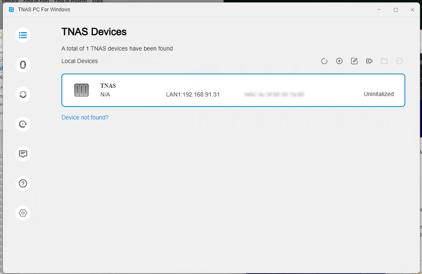Viewport: 422px width, 274px height.
Task: Click the login arrow toolbar icon
Action: (369, 61)
